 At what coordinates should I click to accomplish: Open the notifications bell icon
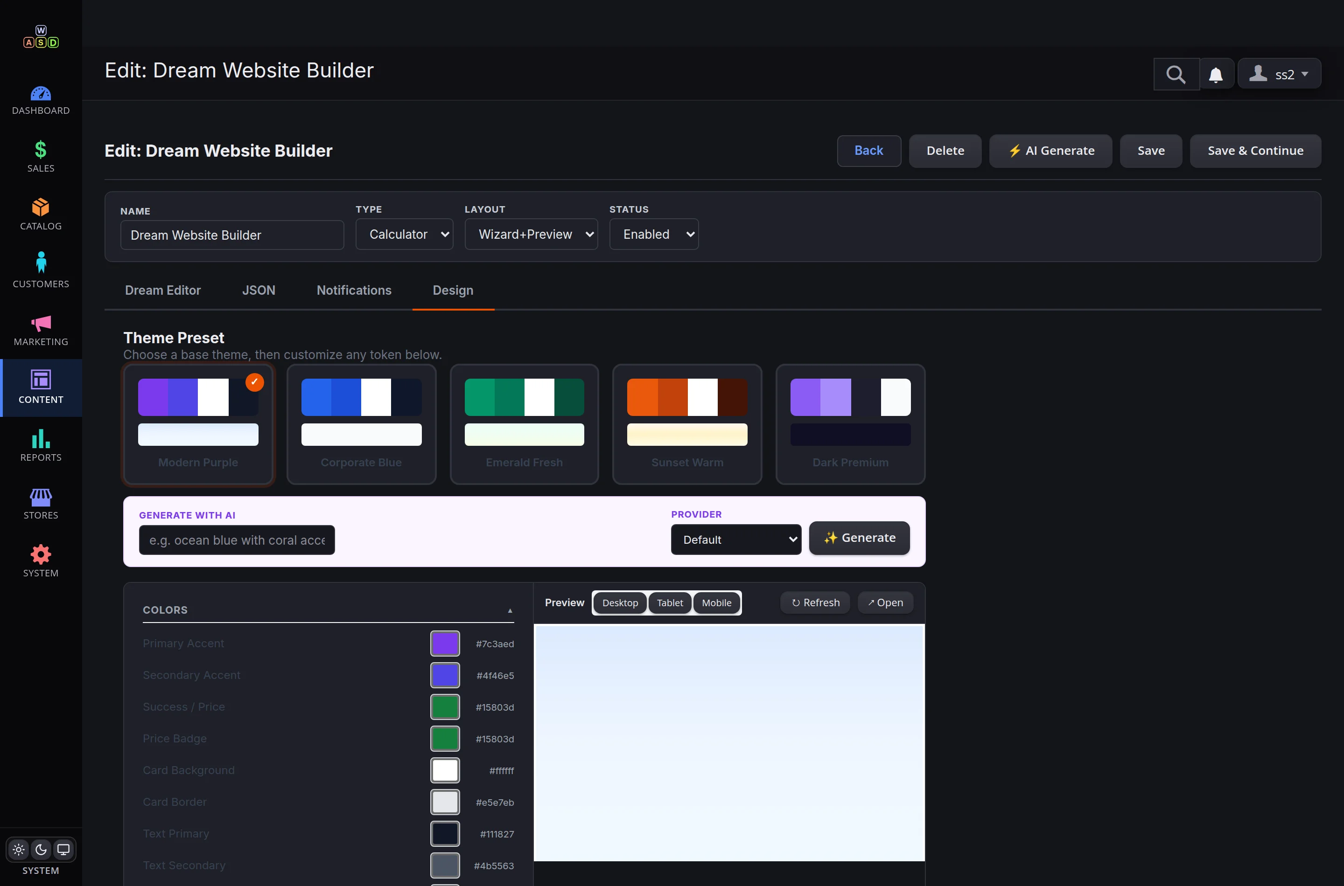coord(1216,74)
